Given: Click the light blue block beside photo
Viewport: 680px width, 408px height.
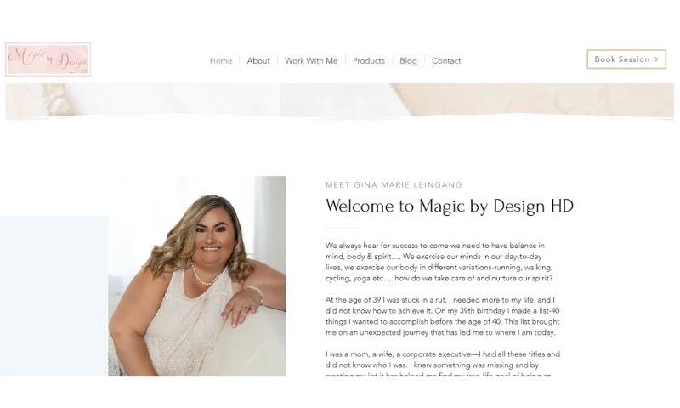Looking at the screenshot, I should click(x=54, y=296).
